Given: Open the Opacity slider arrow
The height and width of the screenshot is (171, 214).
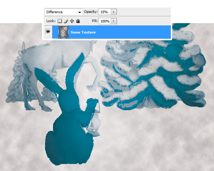Looking at the screenshot, I should coord(114,12).
